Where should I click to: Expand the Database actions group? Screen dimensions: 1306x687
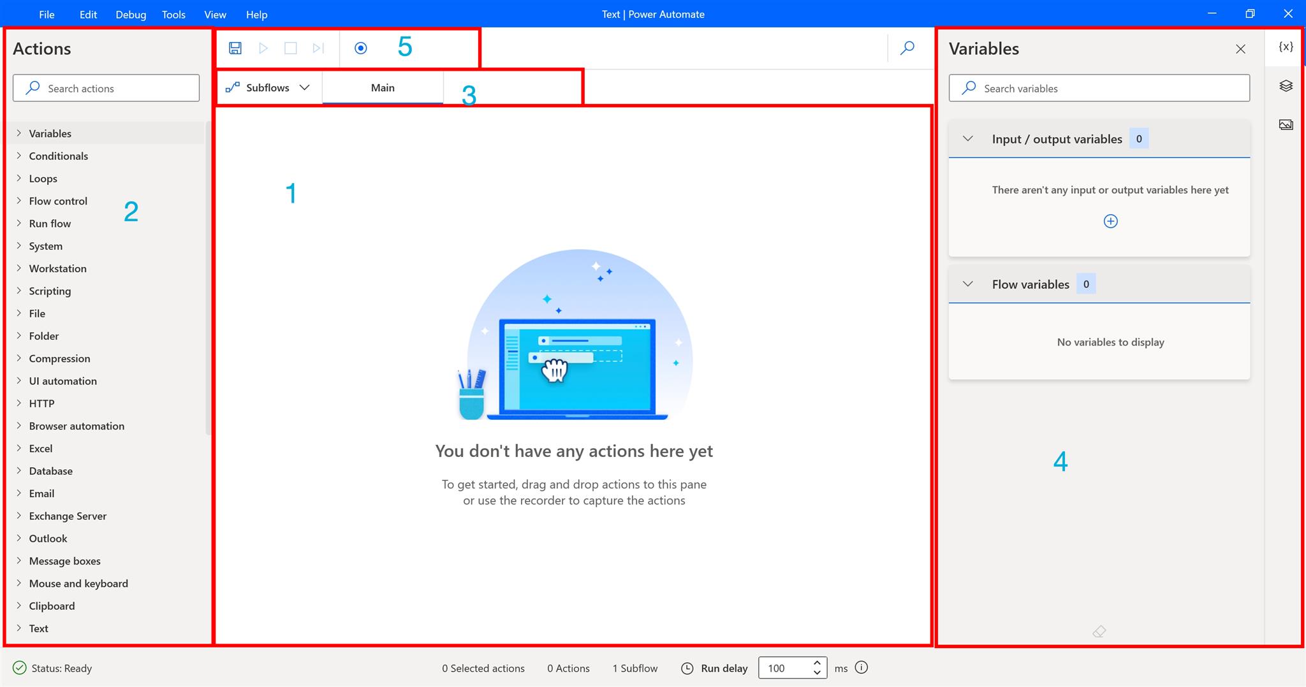click(x=19, y=470)
